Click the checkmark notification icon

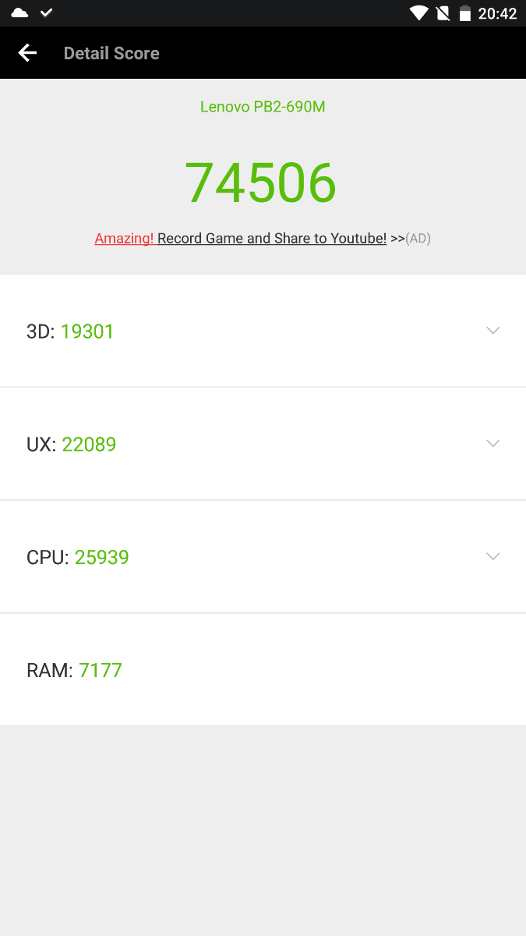(x=47, y=12)
